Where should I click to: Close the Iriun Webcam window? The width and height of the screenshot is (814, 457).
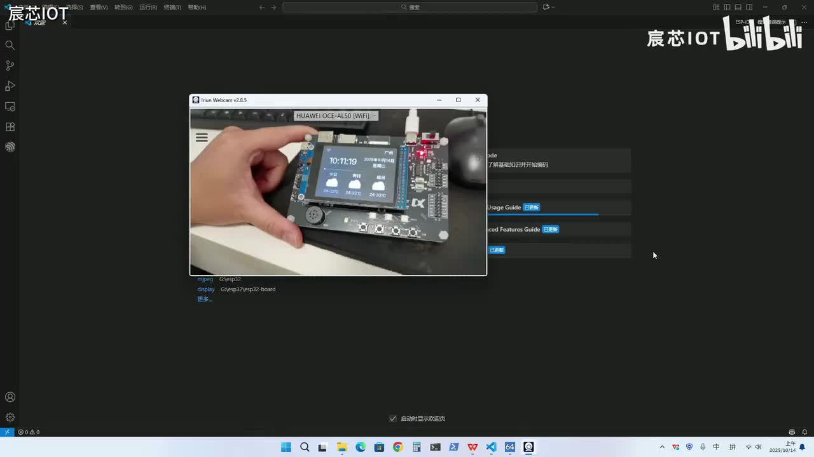pos(478,100)
